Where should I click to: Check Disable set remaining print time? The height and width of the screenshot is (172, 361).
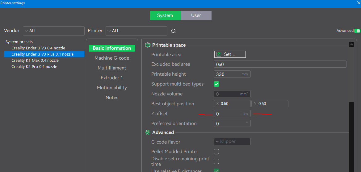216,161
